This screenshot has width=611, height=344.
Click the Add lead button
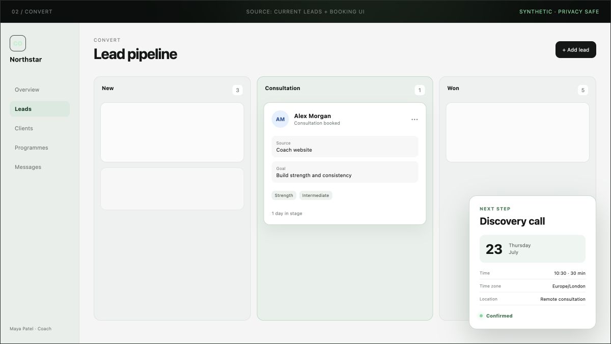pyautogui.click(x=576, y=50)
